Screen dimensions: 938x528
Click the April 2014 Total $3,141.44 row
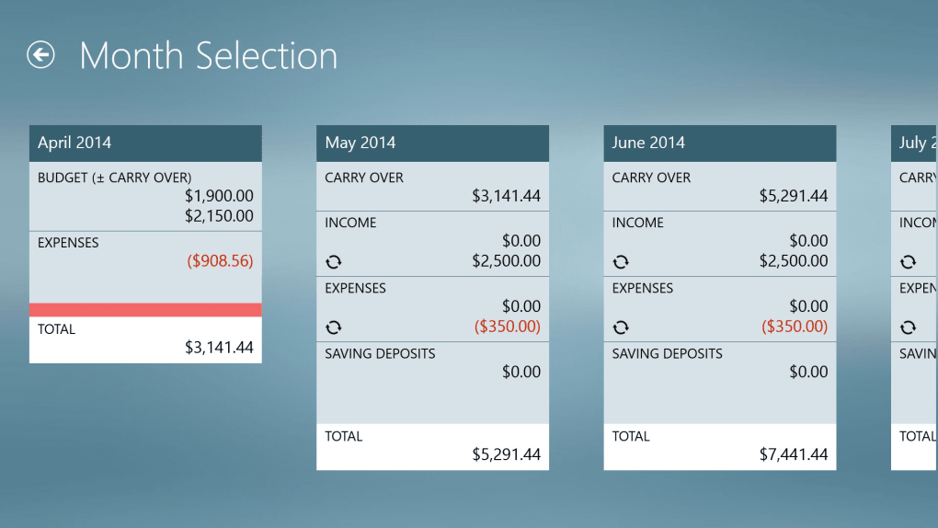(x=145, y=339)
